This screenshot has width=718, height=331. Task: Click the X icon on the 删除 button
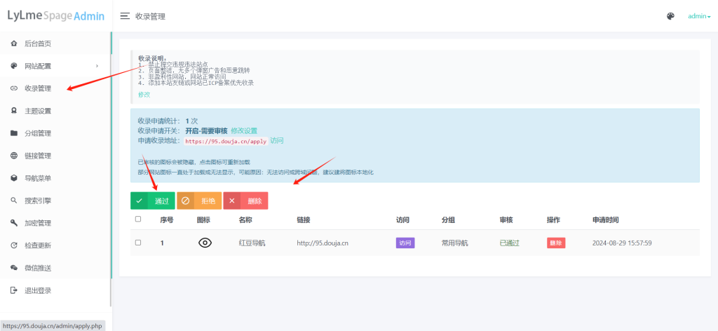click(x=231, y=201)
